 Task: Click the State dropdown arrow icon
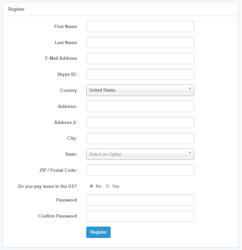[190, 153]
